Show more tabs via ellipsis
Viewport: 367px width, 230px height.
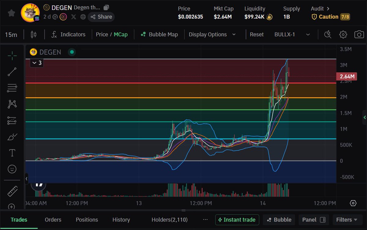point(205,220)
